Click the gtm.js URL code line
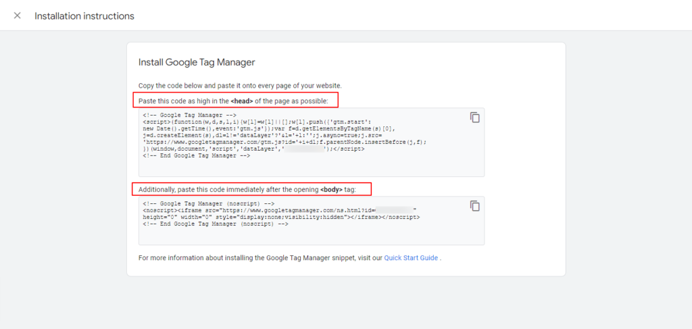 pos(285,142)
